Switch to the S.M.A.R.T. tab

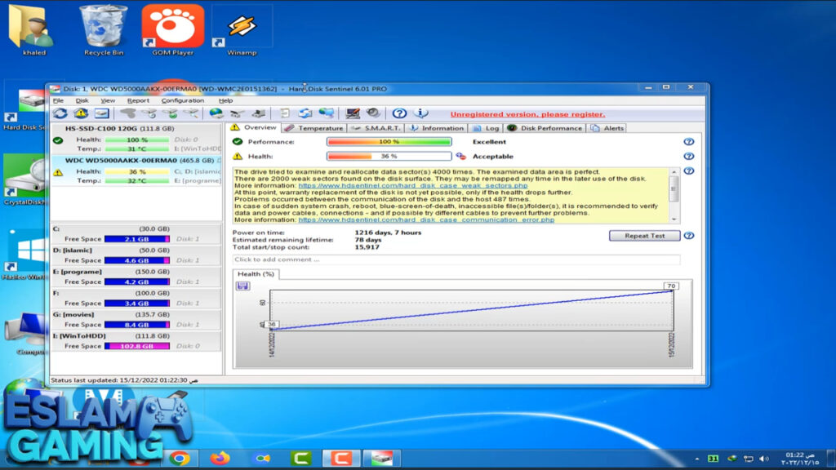pos(382,128)
